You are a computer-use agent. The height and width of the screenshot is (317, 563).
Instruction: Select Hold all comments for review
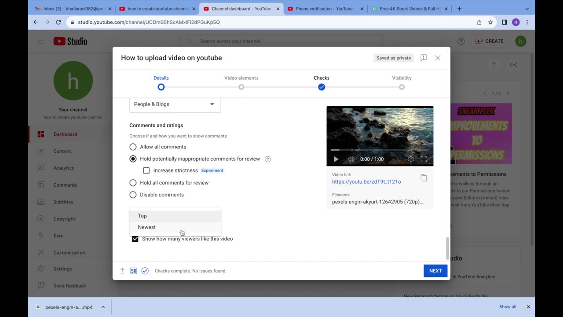coord(133,183)
